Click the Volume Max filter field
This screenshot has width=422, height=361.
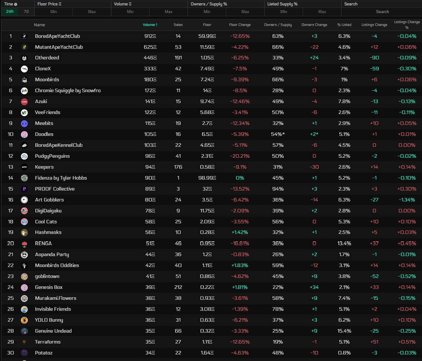(168, 12)
